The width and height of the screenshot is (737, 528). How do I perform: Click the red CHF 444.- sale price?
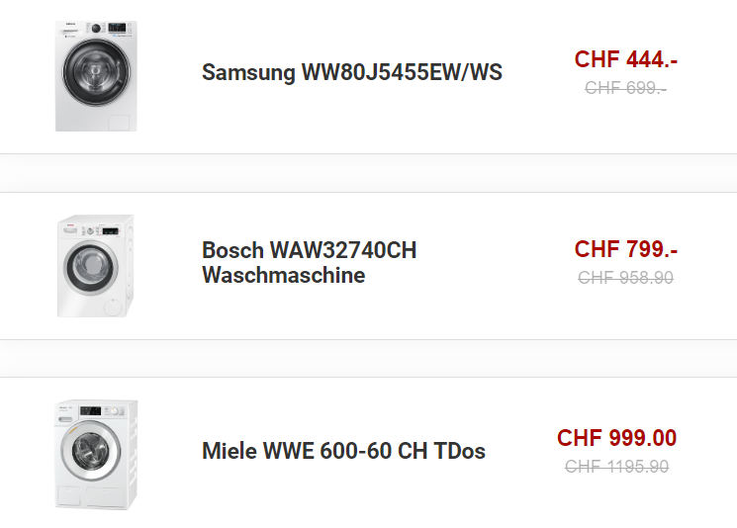click(x=625, y=59)
